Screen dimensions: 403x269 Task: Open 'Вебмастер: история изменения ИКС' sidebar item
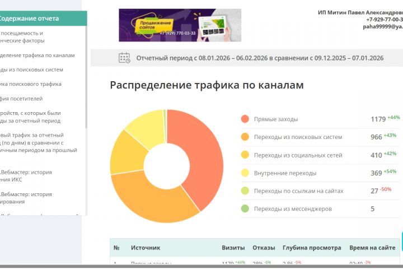(x=26, y=176)
